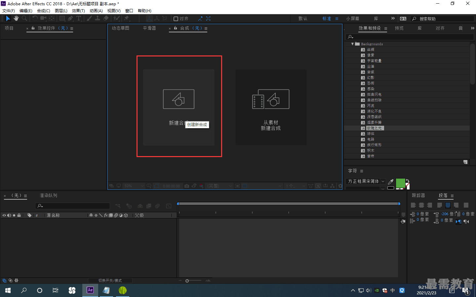This screenshot has height=297, width=476.
Task: Click the eyedropper in Character panel
Action: [391, 181]
